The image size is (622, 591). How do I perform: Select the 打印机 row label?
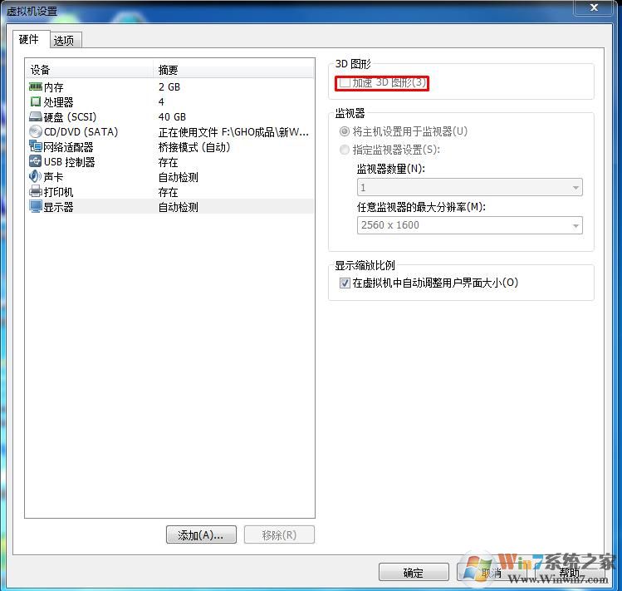click(x=58, y=192)
